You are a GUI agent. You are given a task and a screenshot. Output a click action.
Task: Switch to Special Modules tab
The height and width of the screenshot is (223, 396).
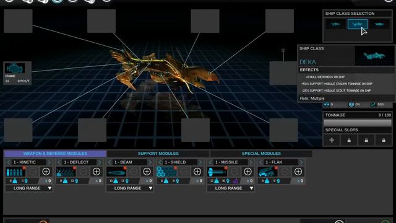[261, 154]
